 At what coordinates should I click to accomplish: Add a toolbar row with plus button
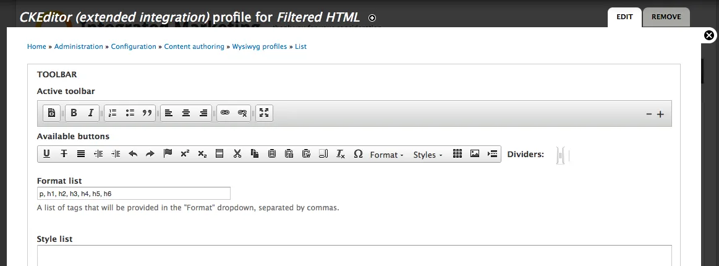tap(660, 114)
